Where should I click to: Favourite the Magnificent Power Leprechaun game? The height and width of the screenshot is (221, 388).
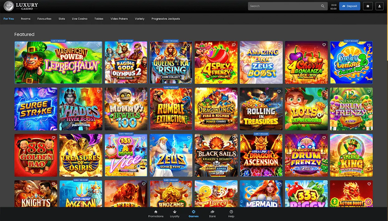pyautogui.click(x=98, y=45)
